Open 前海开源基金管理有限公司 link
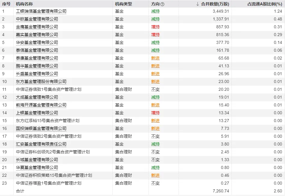This screenshot has height=196, width=285. [x=41, y=105]
